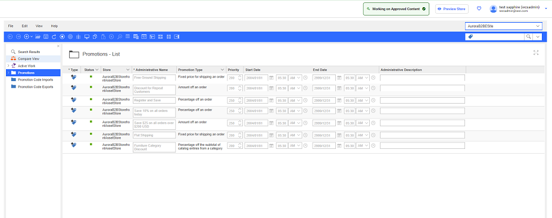Go back using the toolbar back arrow

10,36
